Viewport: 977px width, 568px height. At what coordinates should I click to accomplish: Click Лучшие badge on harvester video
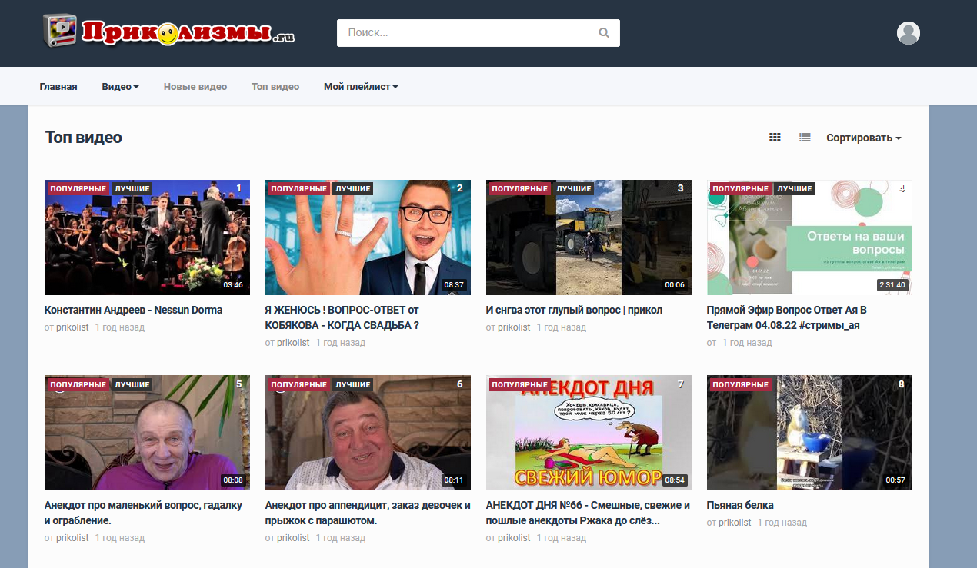[x=573, y=188]
